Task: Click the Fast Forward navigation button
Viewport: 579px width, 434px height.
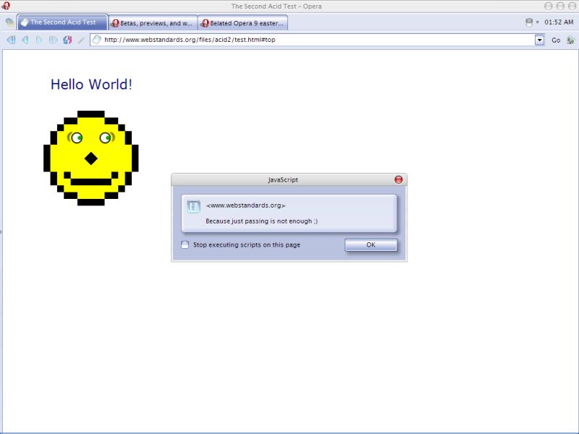Action: click(x=53, y=40)
